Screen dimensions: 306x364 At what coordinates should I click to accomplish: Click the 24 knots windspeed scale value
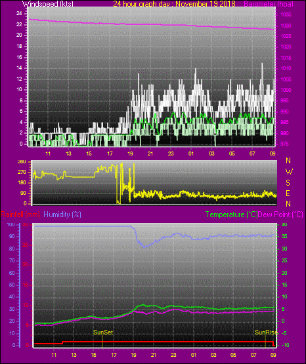19,14
